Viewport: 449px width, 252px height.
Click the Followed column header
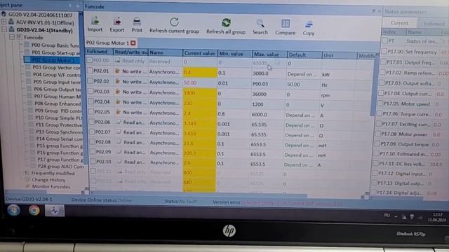[x=99, y=52]
